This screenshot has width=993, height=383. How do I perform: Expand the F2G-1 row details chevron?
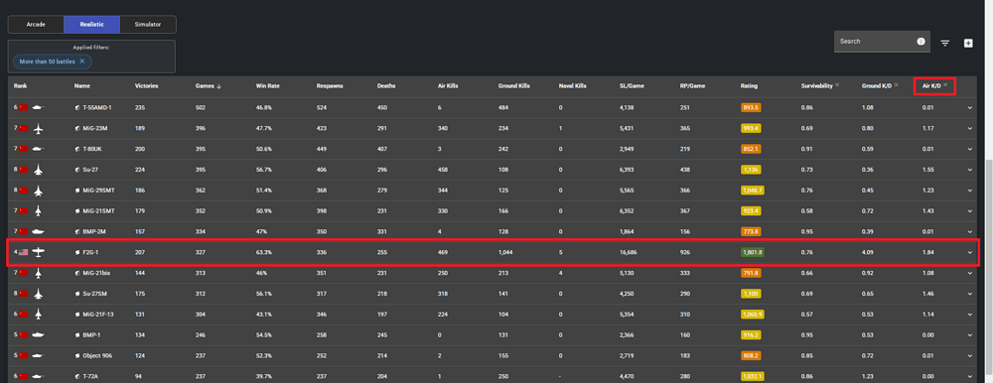click(x=969, y=253)
